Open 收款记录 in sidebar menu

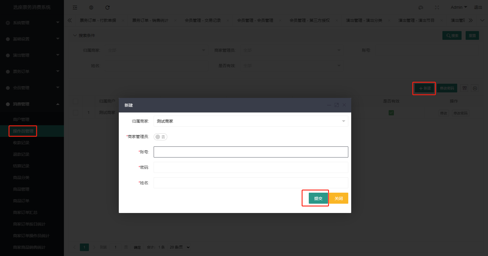pos(21,143)
